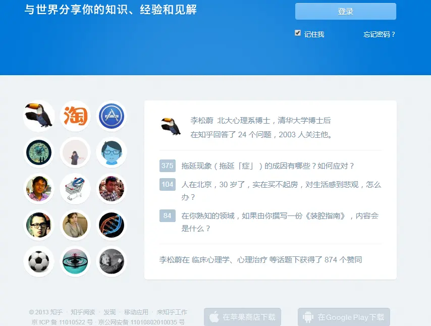Select the soccer ball avatar
The height and width of the screenshot is (326, 431).
[39, 261]
